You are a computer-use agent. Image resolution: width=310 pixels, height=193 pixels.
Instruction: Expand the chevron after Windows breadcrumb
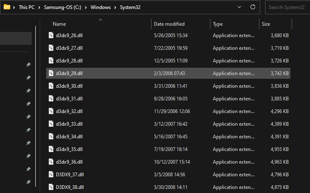[x=116, y=7]
